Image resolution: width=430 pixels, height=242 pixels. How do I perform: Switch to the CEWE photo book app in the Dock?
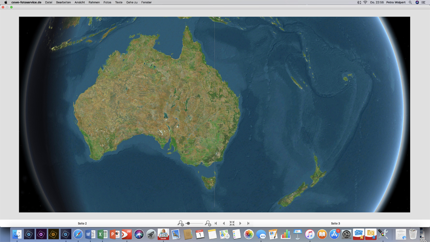tap(163, 234)
